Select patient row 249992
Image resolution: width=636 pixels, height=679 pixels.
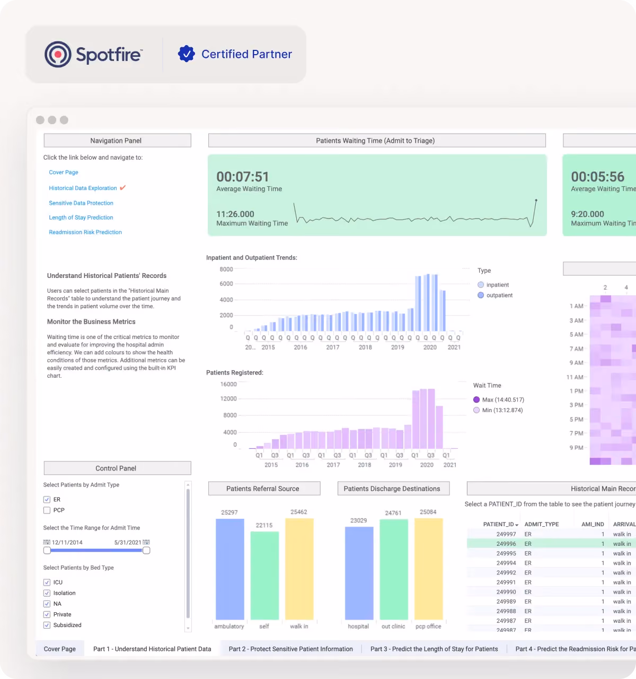click(x=551, y=572)
